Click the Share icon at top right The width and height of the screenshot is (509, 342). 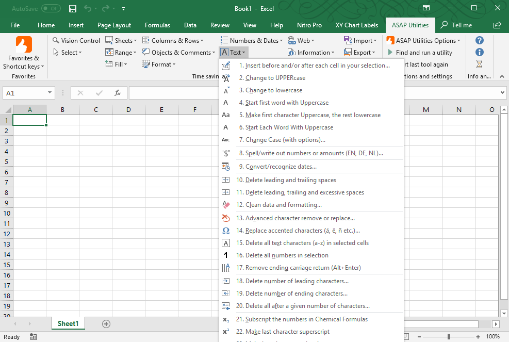coord(497,25)
